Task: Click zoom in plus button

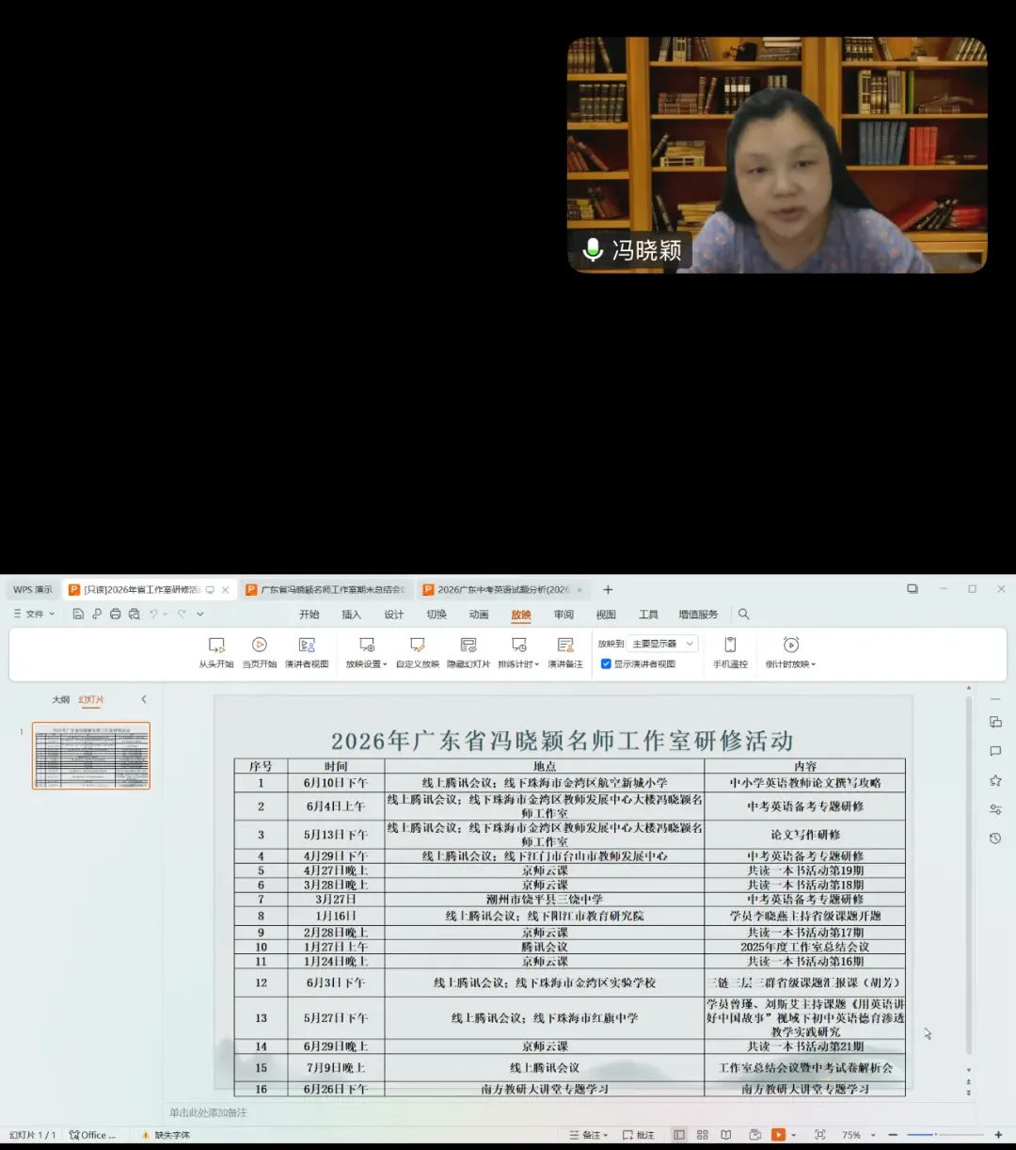Action: point(998,1135)
